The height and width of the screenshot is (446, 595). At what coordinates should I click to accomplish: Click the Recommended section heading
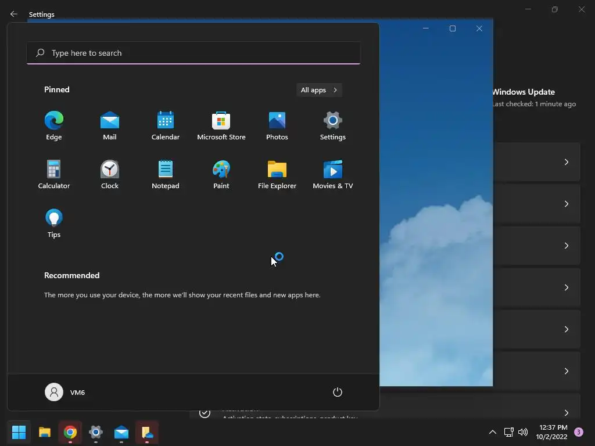click(71, 275)
